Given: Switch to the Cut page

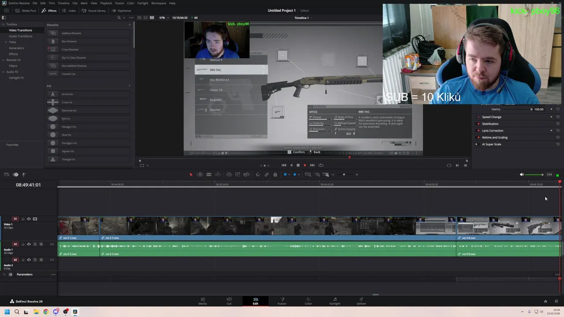Looking at the screenshot, I should click(x=229, y=301).
